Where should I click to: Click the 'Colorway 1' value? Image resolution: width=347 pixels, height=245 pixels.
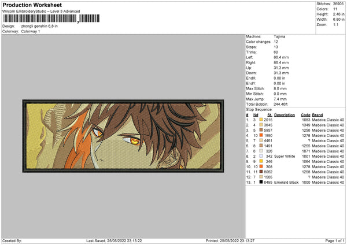tap(31, 31)
